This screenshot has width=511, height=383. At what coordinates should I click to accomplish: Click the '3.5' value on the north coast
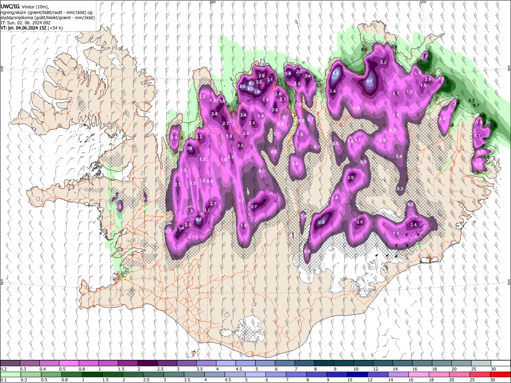[299, 71]
